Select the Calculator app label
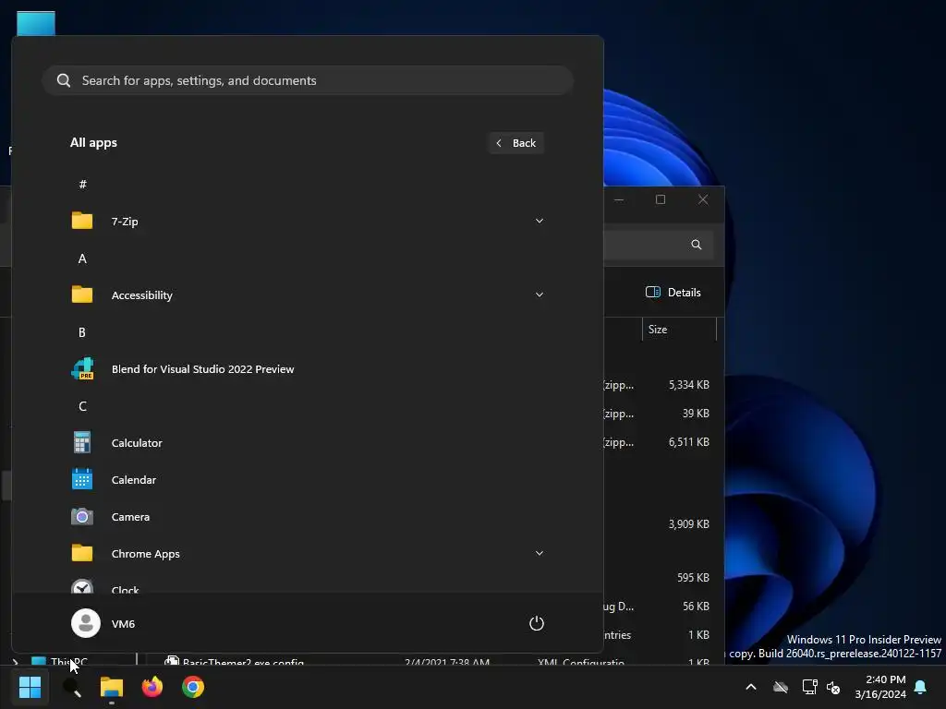The height and width of the screenshot is (709, 946). 137,442
